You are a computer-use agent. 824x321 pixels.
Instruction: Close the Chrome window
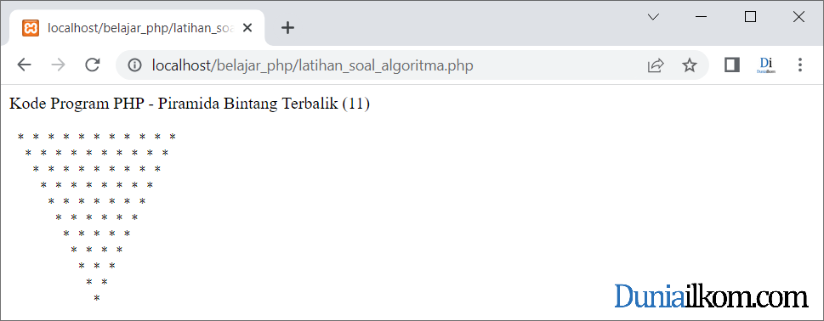(798, 17)
